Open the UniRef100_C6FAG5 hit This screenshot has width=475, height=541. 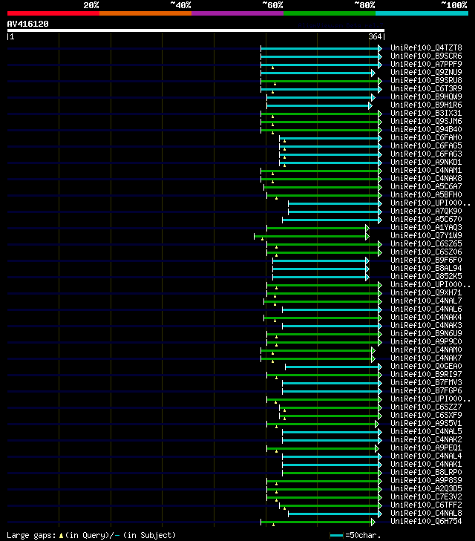tap(426, 145)
